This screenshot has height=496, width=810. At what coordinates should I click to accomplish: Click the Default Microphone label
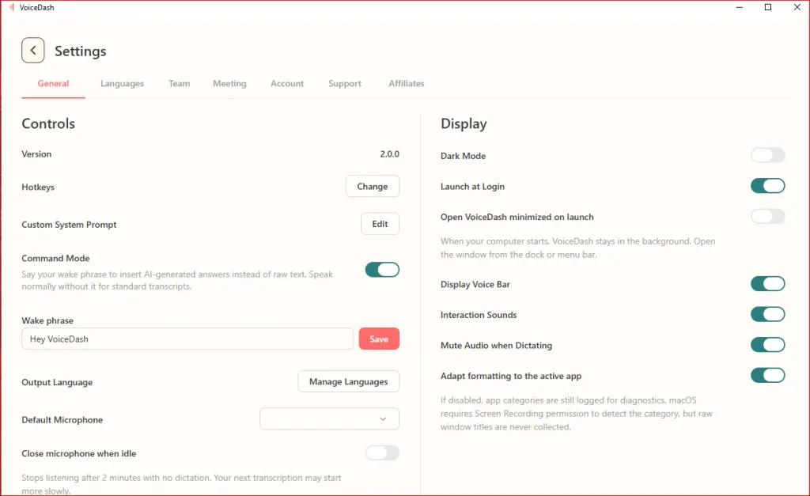tap(62, 419)
